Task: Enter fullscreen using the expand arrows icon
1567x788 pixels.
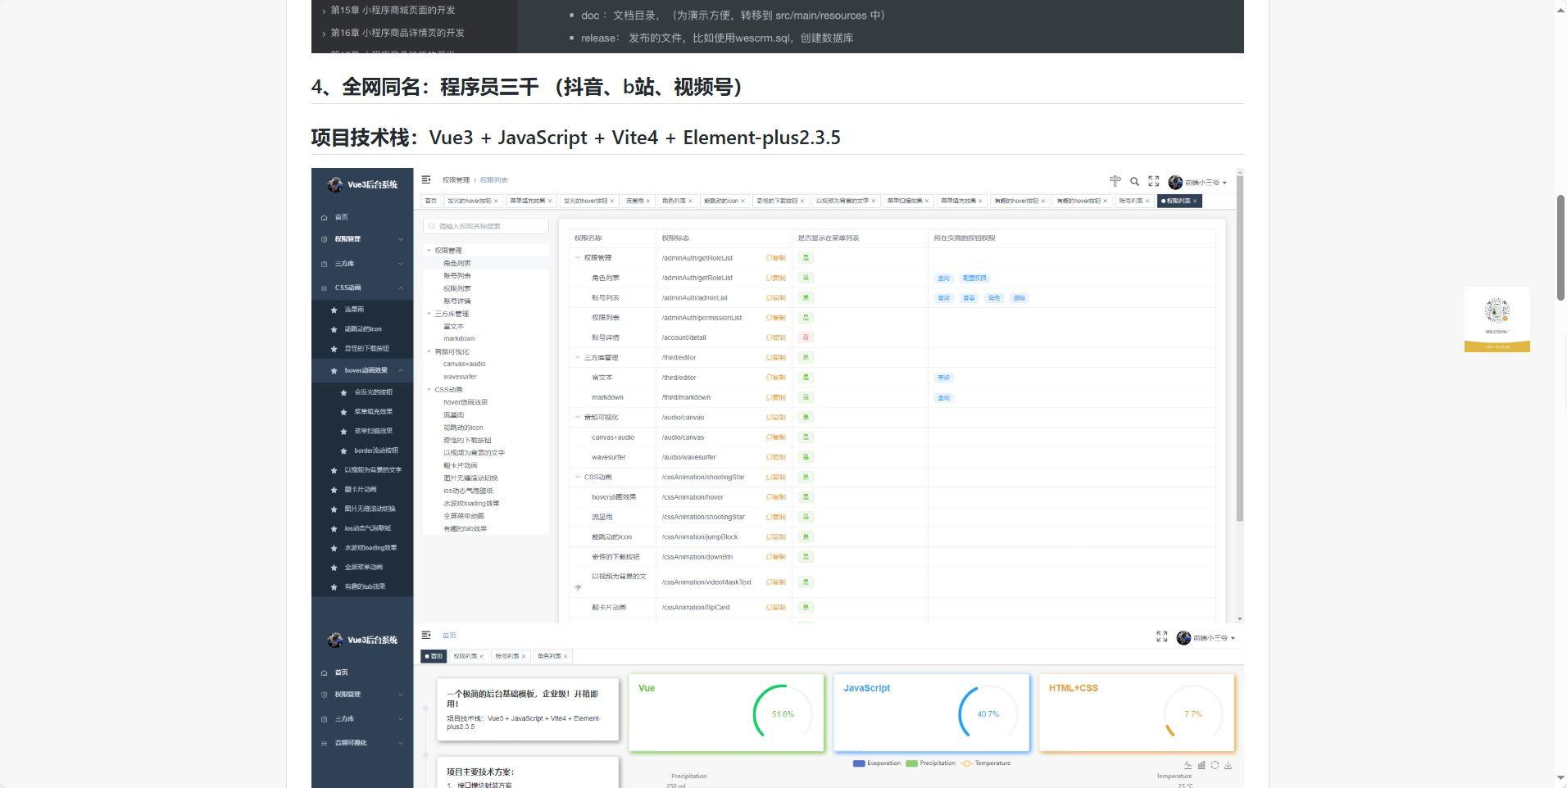Action: (1154, 181)
